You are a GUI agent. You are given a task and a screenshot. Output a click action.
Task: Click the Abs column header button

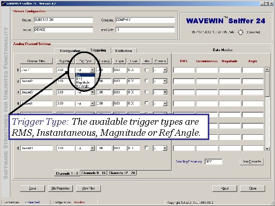[x=147, y=61]
